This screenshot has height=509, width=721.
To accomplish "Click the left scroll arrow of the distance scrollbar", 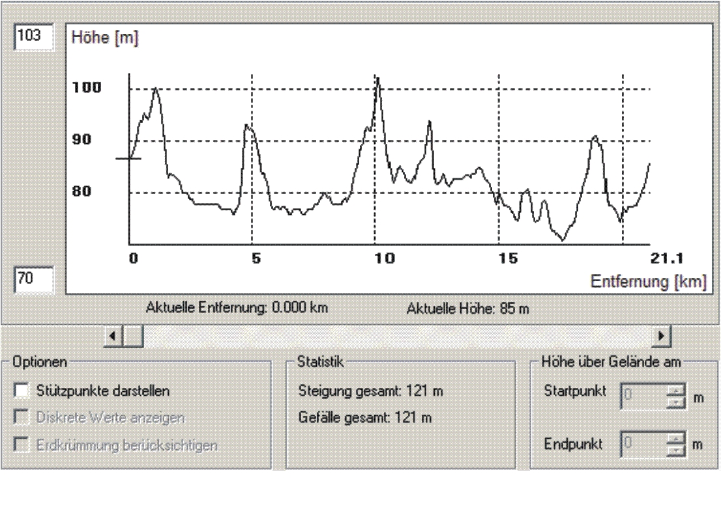I will coord(113,337).
